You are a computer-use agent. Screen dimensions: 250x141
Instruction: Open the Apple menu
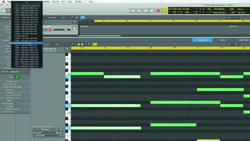[4, 2]
